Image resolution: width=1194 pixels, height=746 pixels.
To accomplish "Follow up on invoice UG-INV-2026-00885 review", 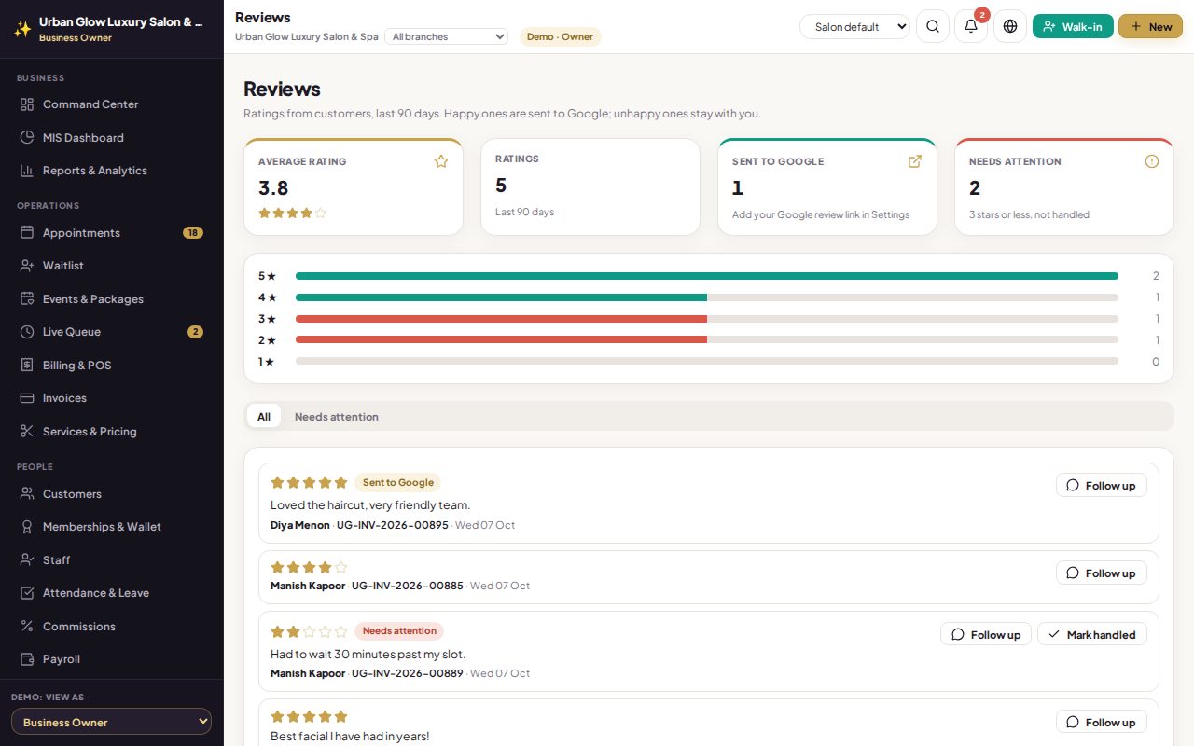I will pos(1102,573).
